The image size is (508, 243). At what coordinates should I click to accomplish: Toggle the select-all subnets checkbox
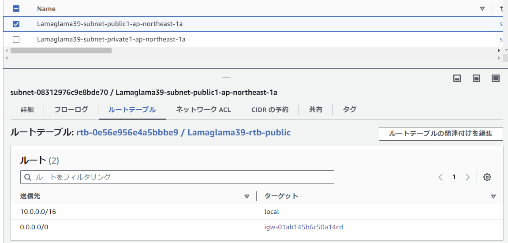pyautogui.click(x=16, y=8)
